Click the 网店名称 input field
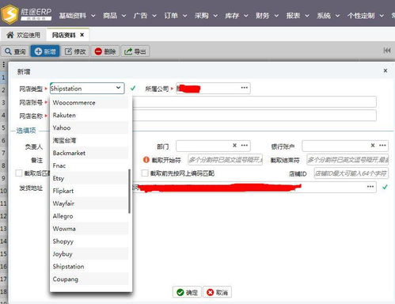 click(x=254, y=116)
